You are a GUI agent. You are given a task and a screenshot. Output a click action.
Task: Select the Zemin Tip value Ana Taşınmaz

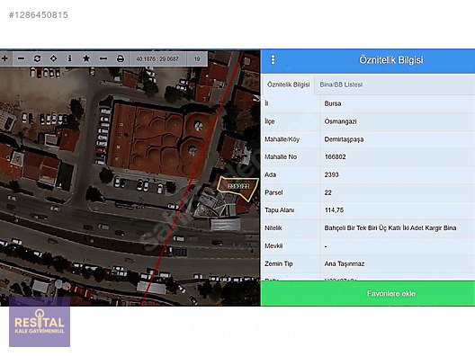coord(345,263)
